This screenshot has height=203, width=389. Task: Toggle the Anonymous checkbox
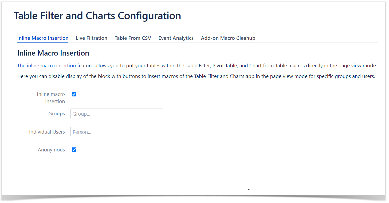(x=74, y=150)
